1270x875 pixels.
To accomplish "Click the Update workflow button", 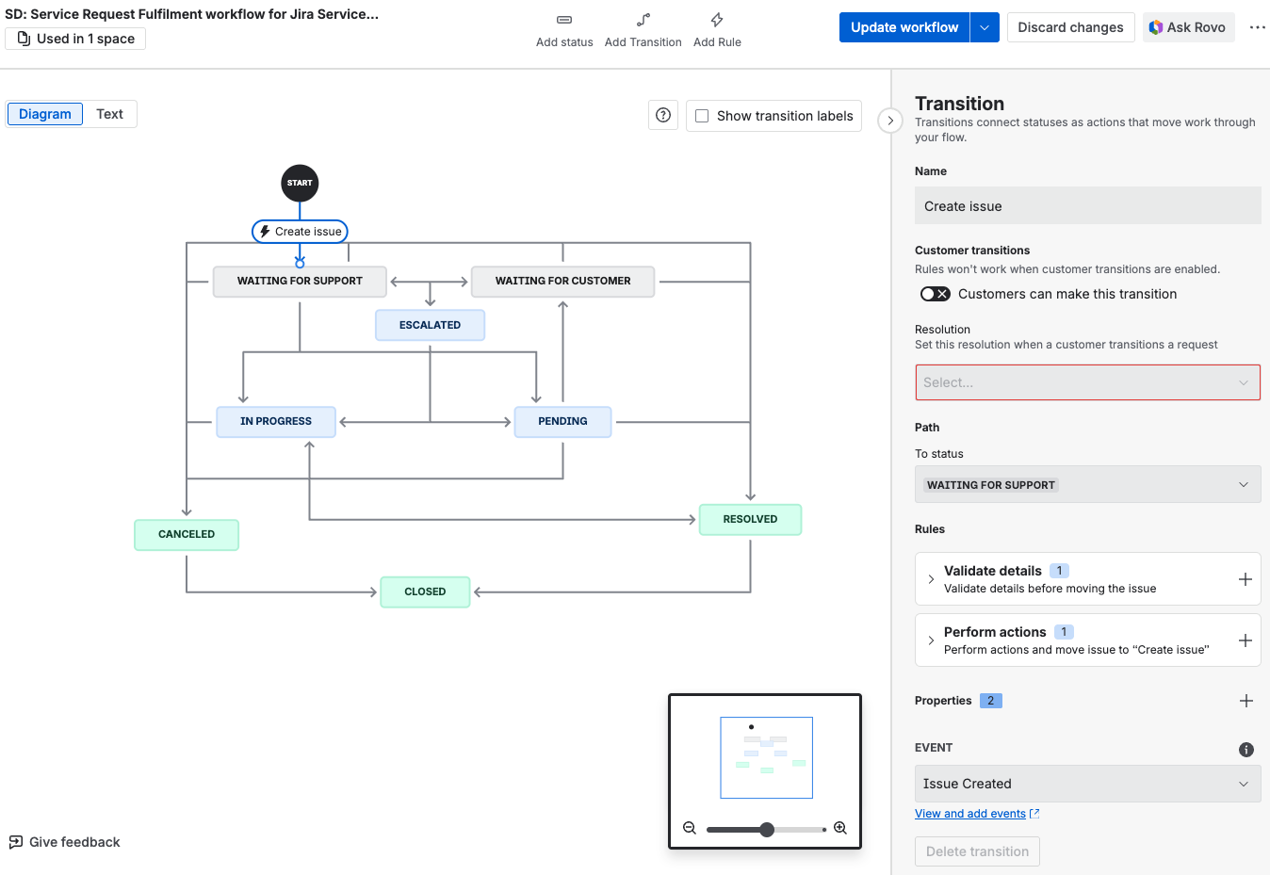I will click(904, 27).
